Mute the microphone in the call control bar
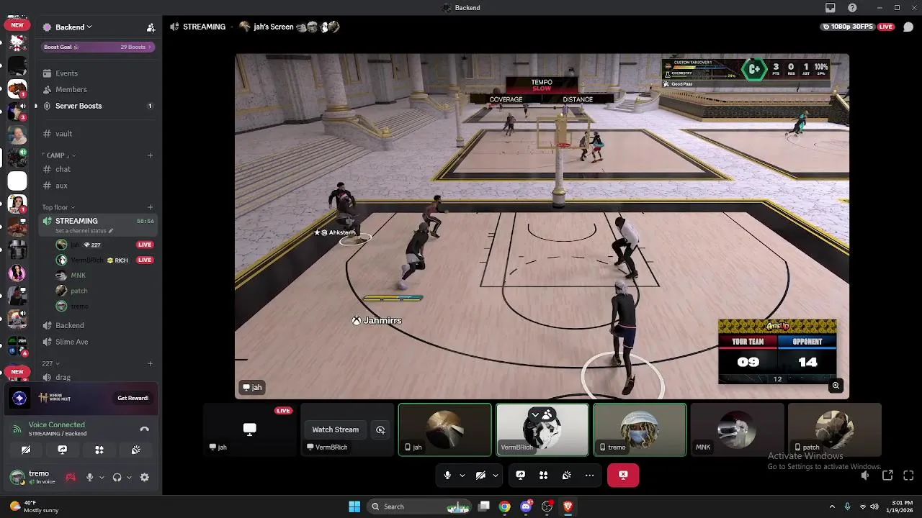Image resolution: width=922 pixels, height=518 pixels. pyautogui.click(x=447, y=475)
